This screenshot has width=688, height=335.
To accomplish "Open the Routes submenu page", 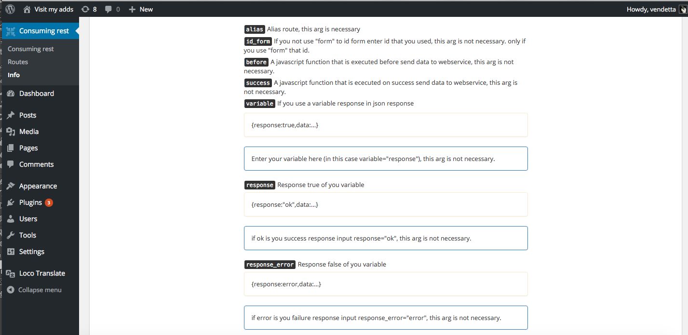I will click(18, 62).
